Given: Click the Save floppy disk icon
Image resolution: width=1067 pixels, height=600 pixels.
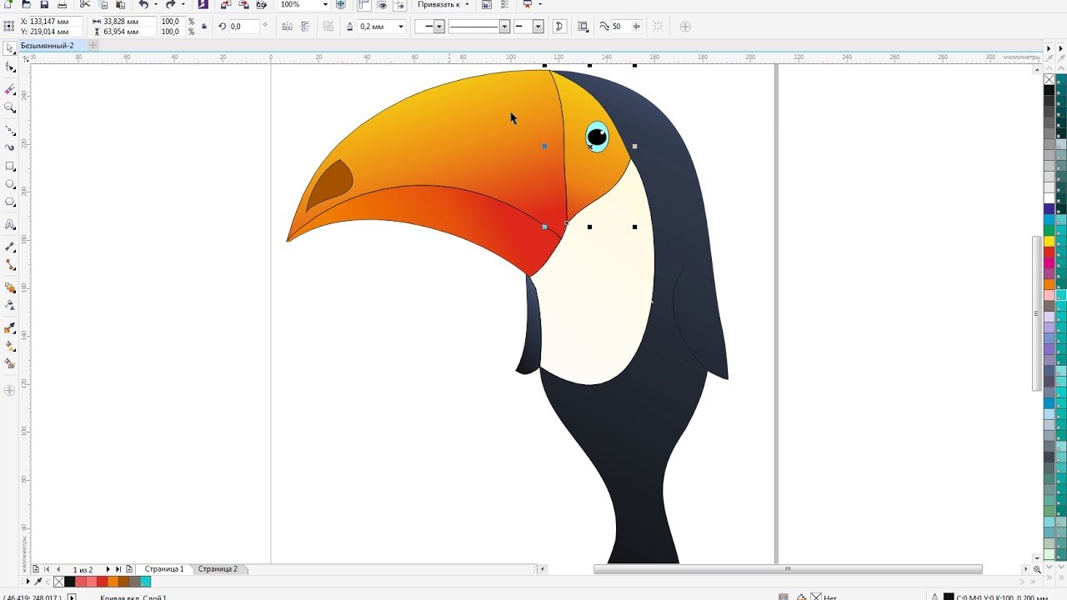Looking at the screenshot, I should click(x=44, y=5).
